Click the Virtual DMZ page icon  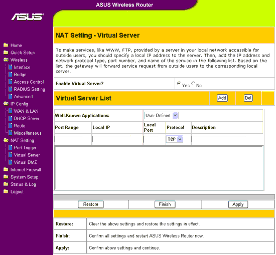pyautogui.click(x=11, y=162)
